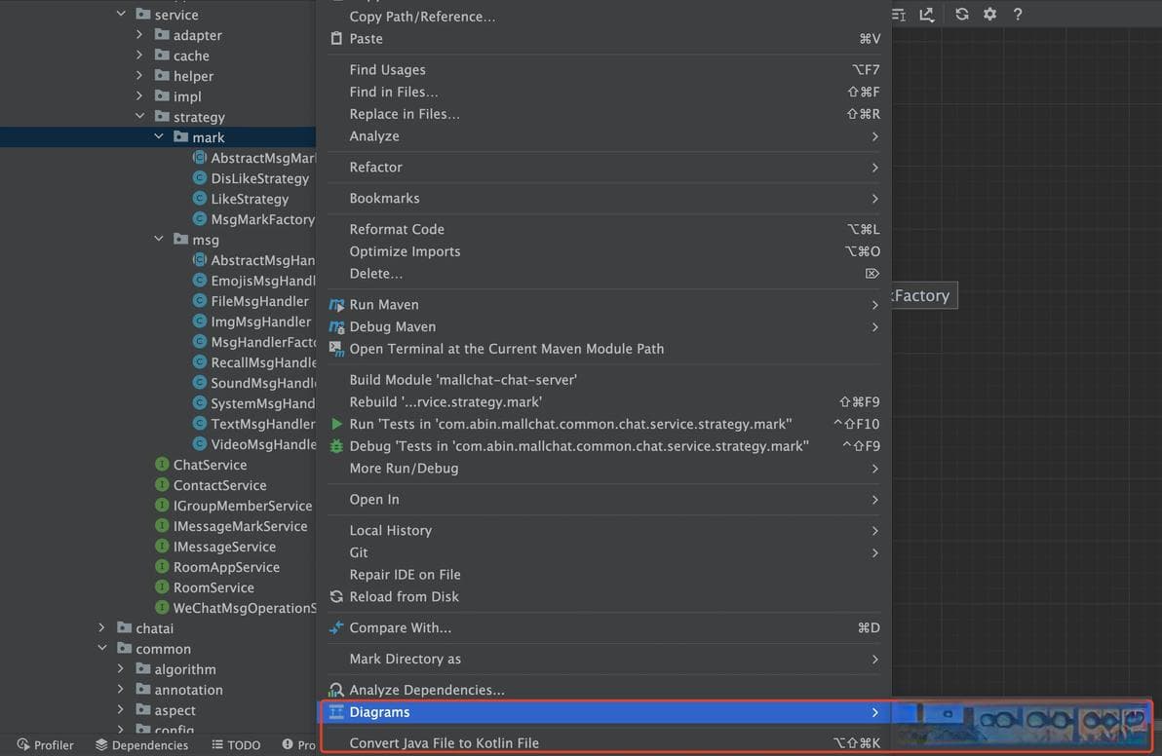Image resolution: width=1162 pixels, height=756 pixels.
Task: Open the Git submenu
Action: pyautogui.click(x=604, y=552)
